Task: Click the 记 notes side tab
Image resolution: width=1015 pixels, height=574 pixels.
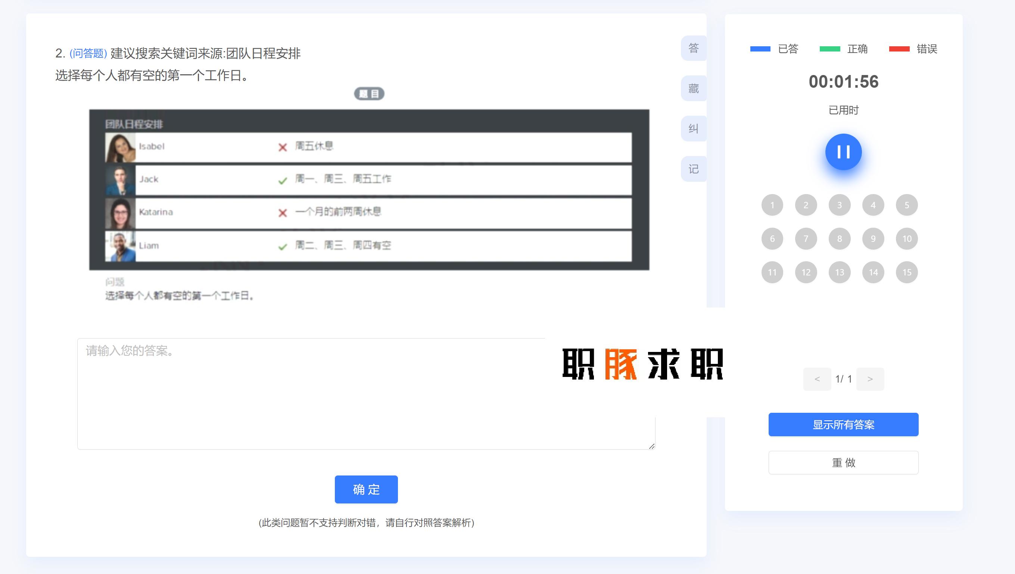Action: pyautogui.click(x=693, y=169)
